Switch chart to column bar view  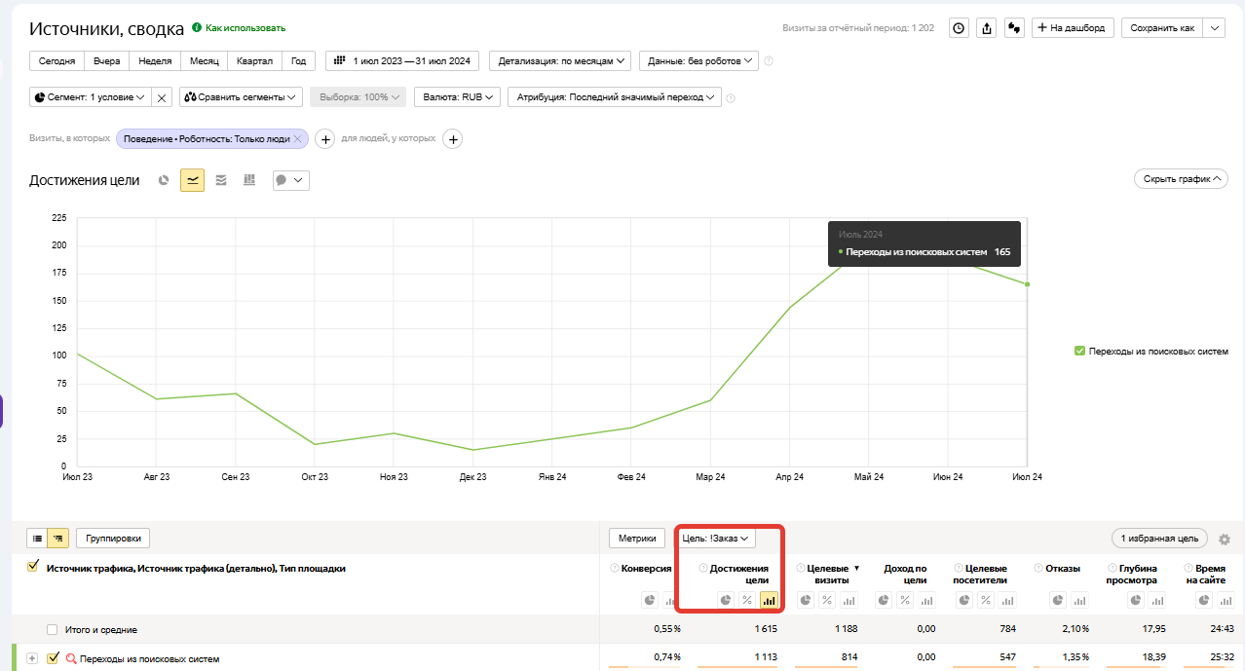[x=249, y=180]
